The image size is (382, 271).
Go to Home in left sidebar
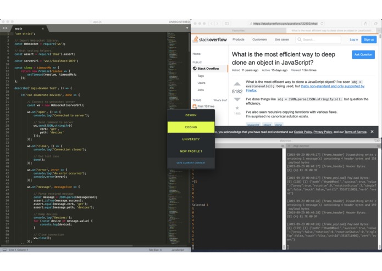point(197,54)
